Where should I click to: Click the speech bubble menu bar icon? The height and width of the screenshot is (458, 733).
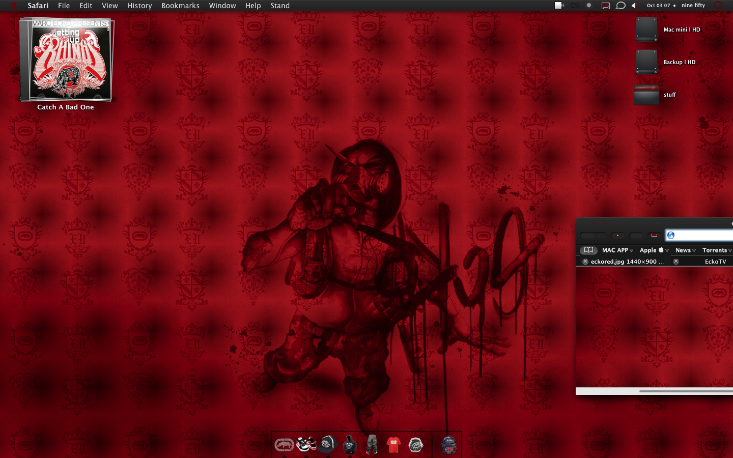(621, 6)
